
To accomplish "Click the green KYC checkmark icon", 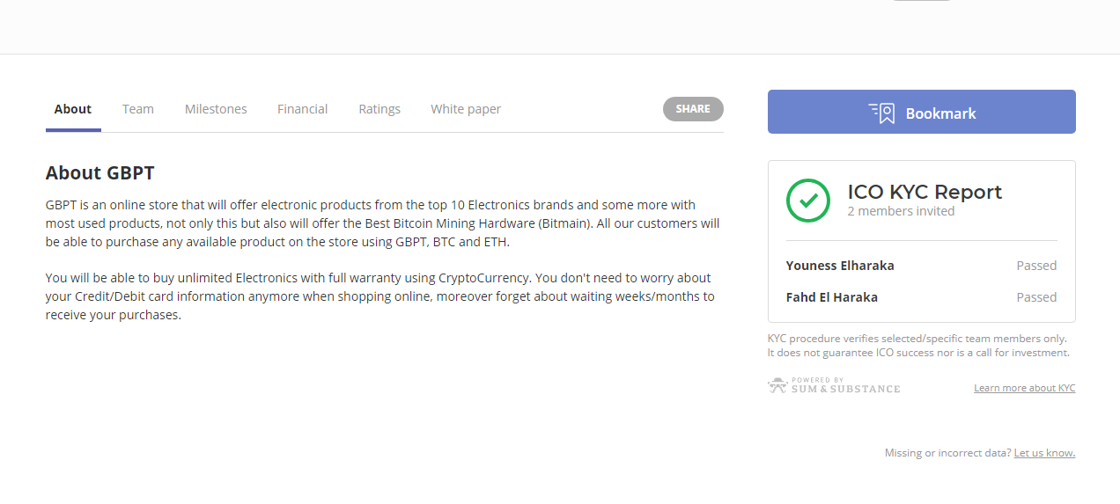I will tap(808, 201).
